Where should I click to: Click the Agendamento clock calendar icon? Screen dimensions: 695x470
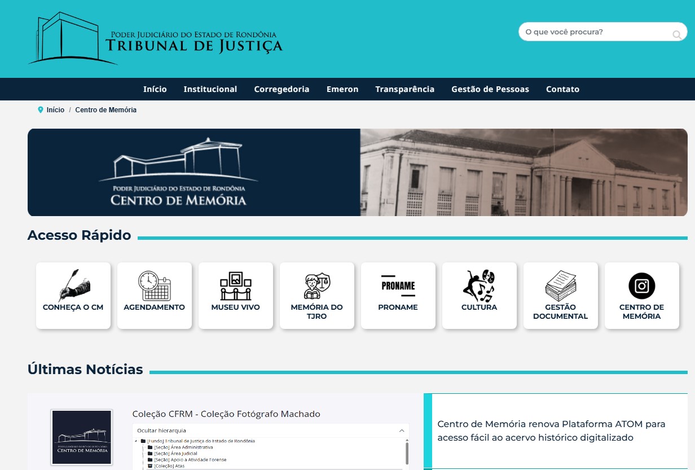pyautogui.click(x=154, y=286)
